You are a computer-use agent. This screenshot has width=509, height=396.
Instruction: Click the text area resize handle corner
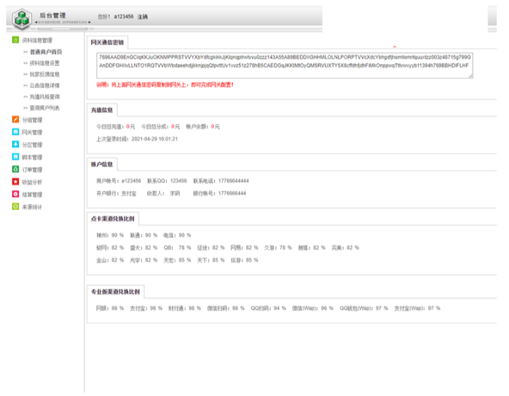[470, 76]
